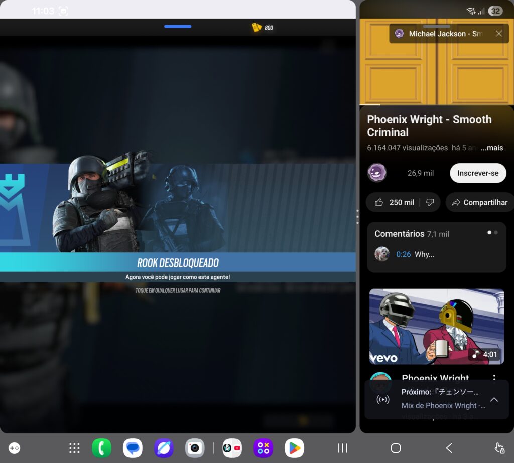The height and width of the screenshot is (463, 514).
Task: Toggle the touch lock icon in navigation bar
Action: click(499, 448)
